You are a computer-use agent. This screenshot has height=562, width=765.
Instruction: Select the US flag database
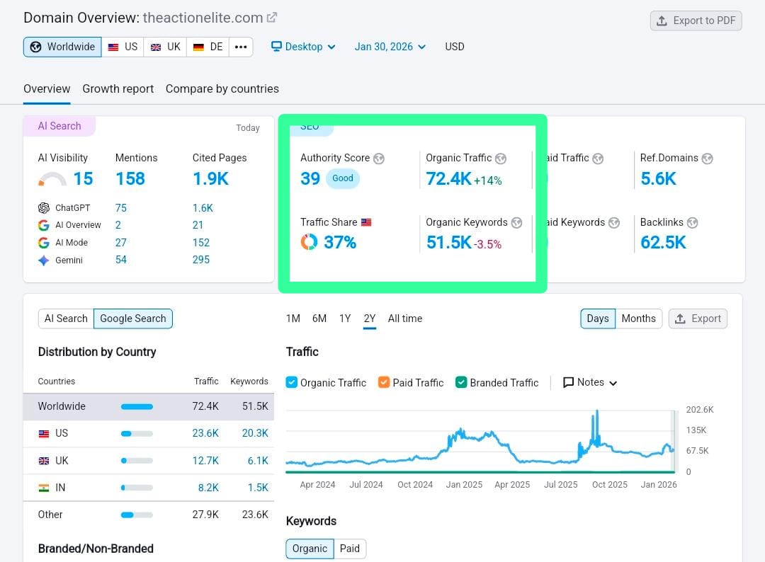pos(123,47)
